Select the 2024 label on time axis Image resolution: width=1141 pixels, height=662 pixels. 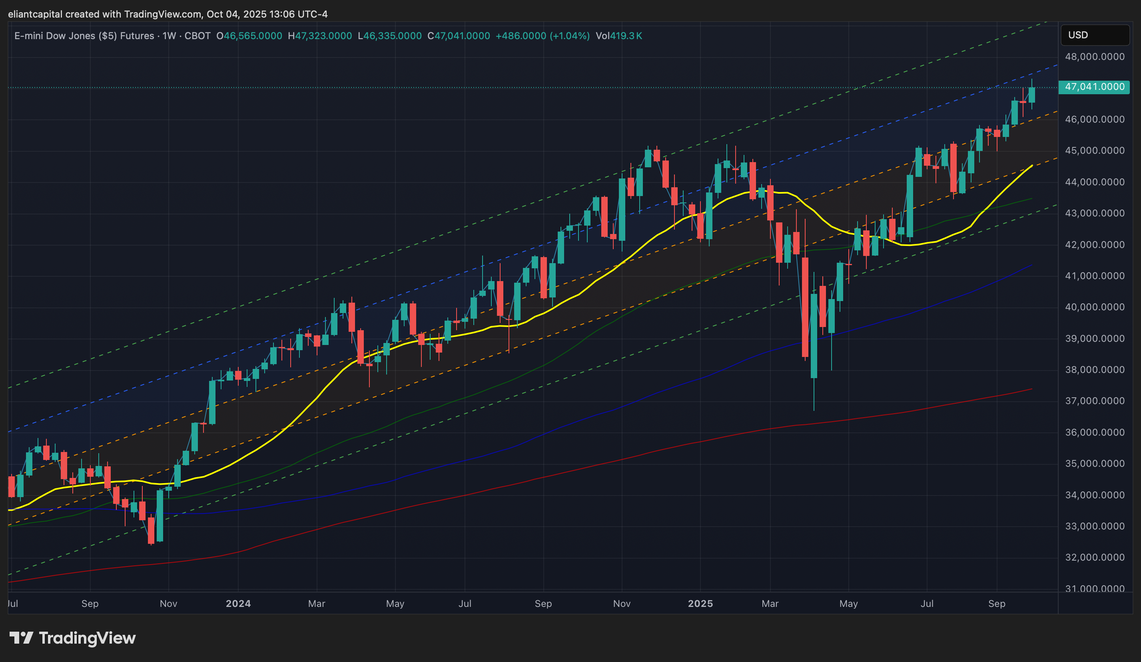238,604
